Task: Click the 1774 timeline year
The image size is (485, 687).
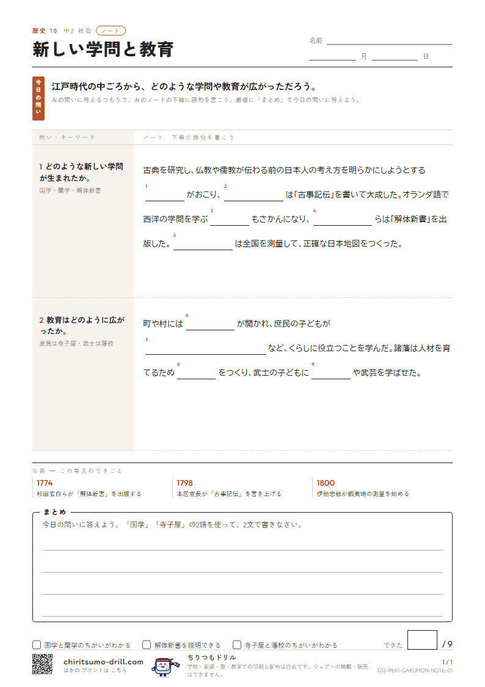Action: 45,483
